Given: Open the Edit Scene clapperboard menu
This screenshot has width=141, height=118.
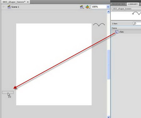Looking at the screenshot, I should pos(82,7).
